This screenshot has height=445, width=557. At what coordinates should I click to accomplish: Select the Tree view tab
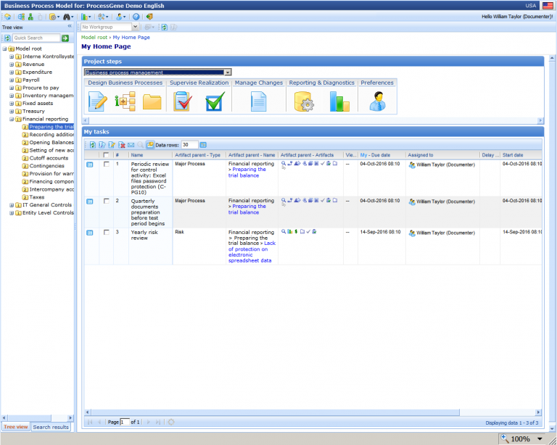tap(16, 427)
